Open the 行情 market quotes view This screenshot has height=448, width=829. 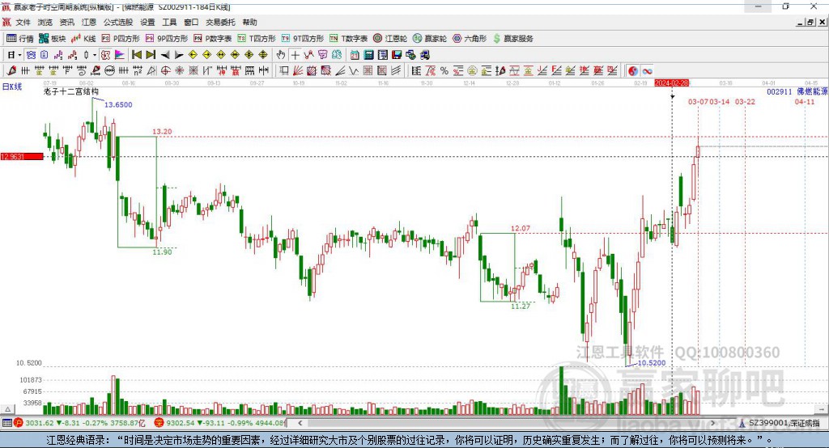(x=19, y=39)
